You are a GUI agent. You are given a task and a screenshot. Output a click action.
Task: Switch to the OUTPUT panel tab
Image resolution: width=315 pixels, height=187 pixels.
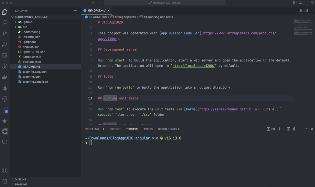(x=115, y=129)
